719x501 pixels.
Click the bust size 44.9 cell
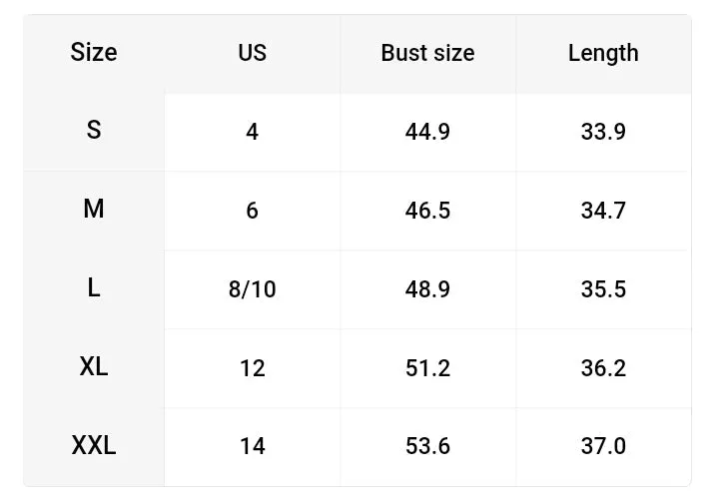pyautogui.click(x=427, y=132)
